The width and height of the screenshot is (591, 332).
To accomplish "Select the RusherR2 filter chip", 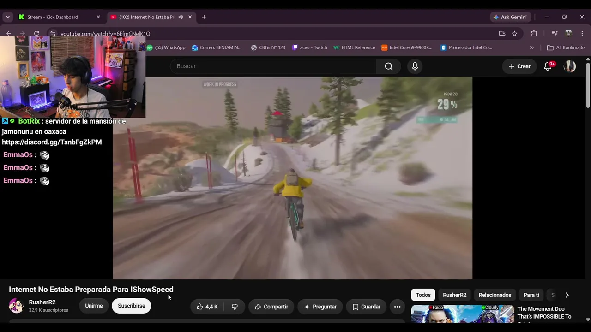I will click(x=454, y=295).
